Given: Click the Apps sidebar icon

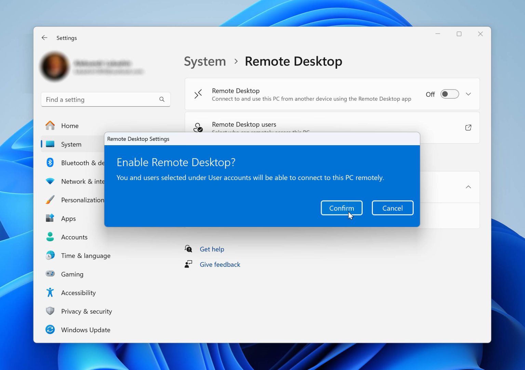Looking at the screenshot, I should click(x=50, y=218).
